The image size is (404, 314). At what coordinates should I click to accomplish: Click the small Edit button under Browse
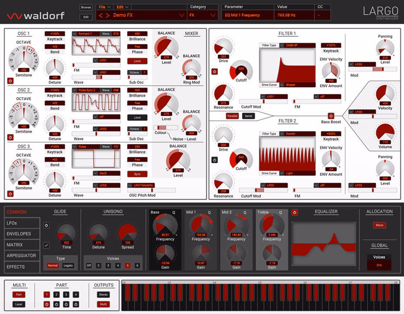86,17
